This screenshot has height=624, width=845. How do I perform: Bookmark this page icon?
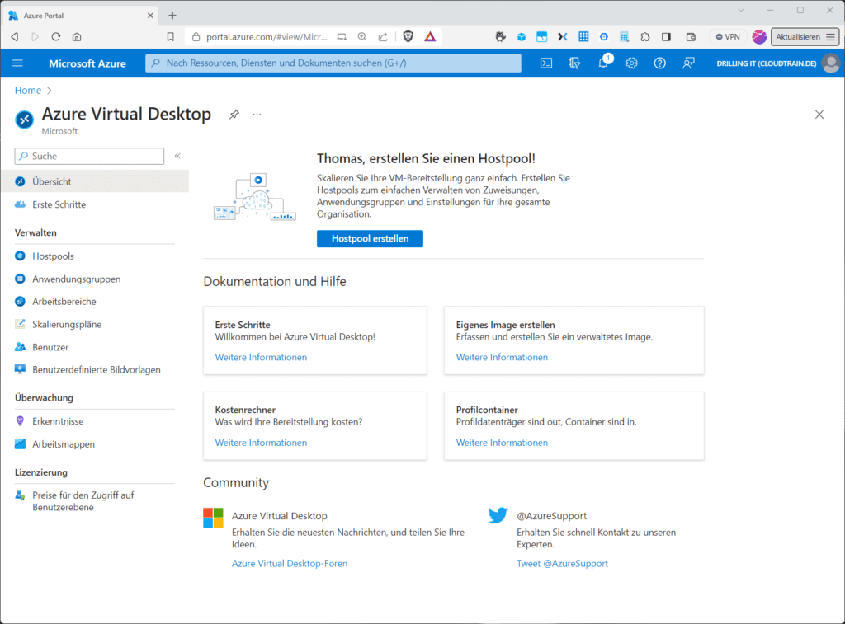[x=170, y=36]
